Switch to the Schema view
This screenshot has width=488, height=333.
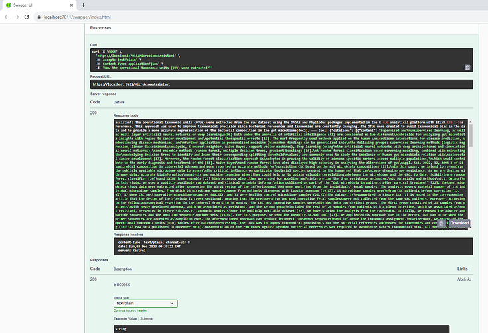point(146,318)
